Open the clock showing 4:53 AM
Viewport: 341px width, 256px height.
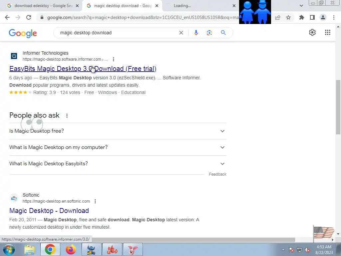(324, 250)
